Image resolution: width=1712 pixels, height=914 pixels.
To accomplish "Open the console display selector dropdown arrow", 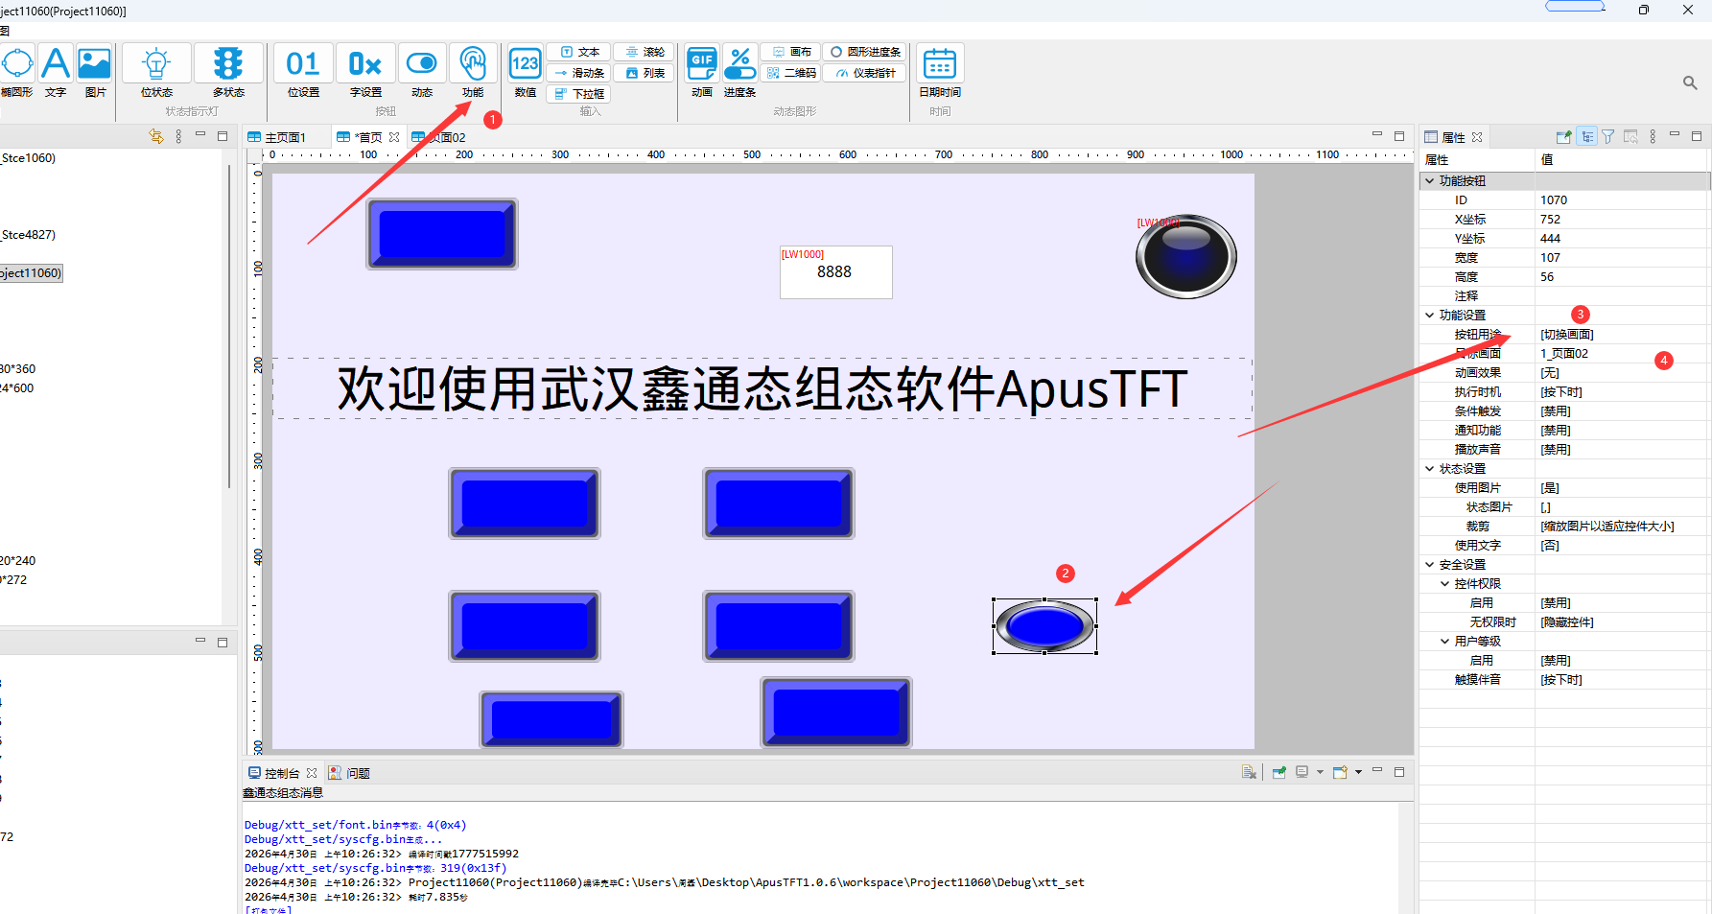I will (1320, 772).
